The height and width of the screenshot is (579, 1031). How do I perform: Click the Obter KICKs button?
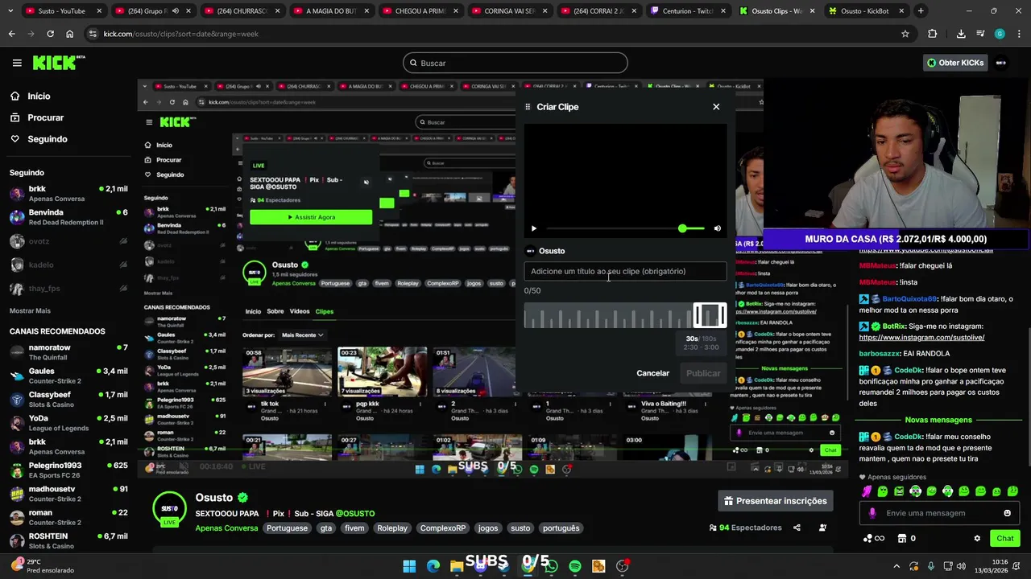[x=955, y=63]
